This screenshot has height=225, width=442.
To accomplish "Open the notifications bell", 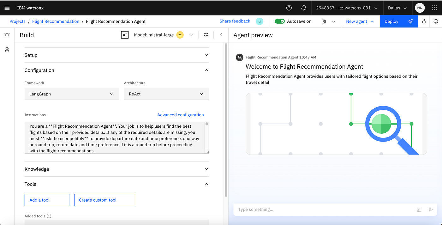I will pyautogui.click(x=304, y=8).
